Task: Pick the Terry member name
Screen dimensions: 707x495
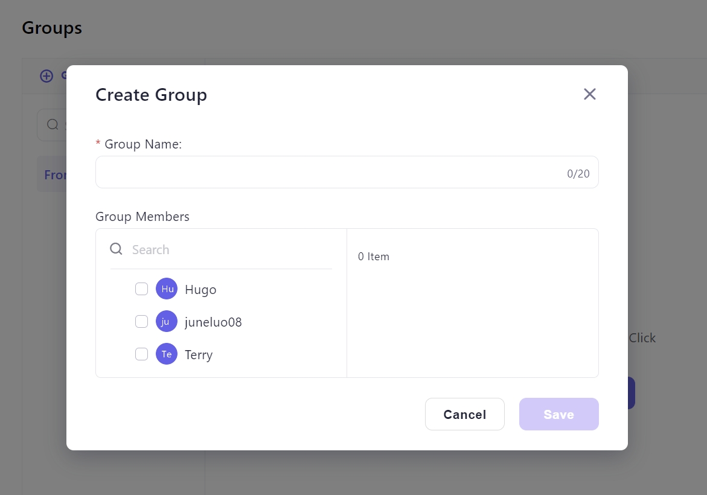Action: (x=199, y=355)
